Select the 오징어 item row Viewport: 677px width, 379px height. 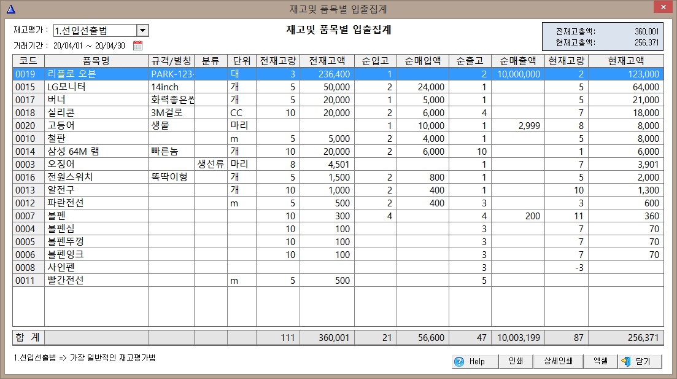(338, 165)
